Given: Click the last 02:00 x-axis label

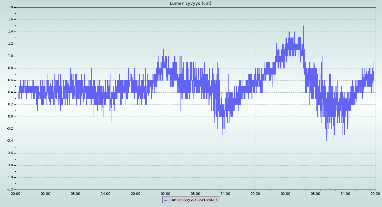Looking at the screenshot, I should click(286, 193).
